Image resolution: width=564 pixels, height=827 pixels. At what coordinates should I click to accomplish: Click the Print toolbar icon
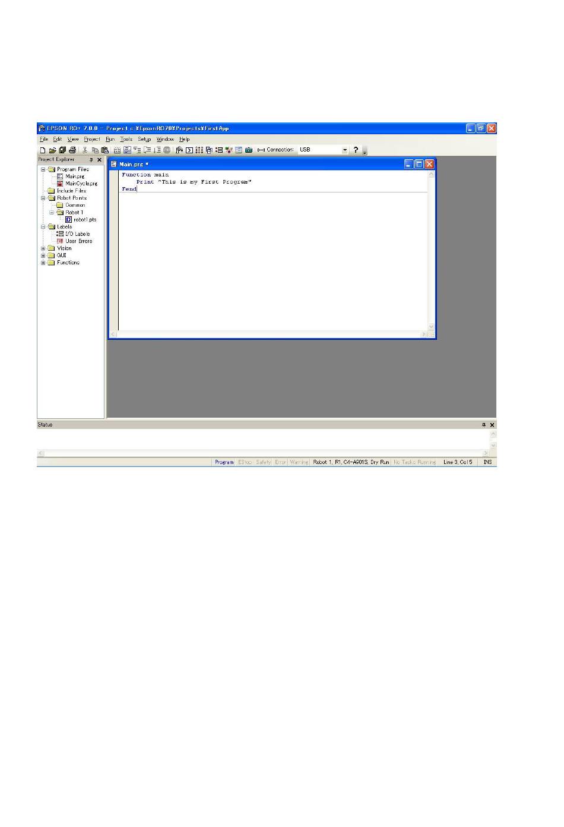click(x=72, y=150)
